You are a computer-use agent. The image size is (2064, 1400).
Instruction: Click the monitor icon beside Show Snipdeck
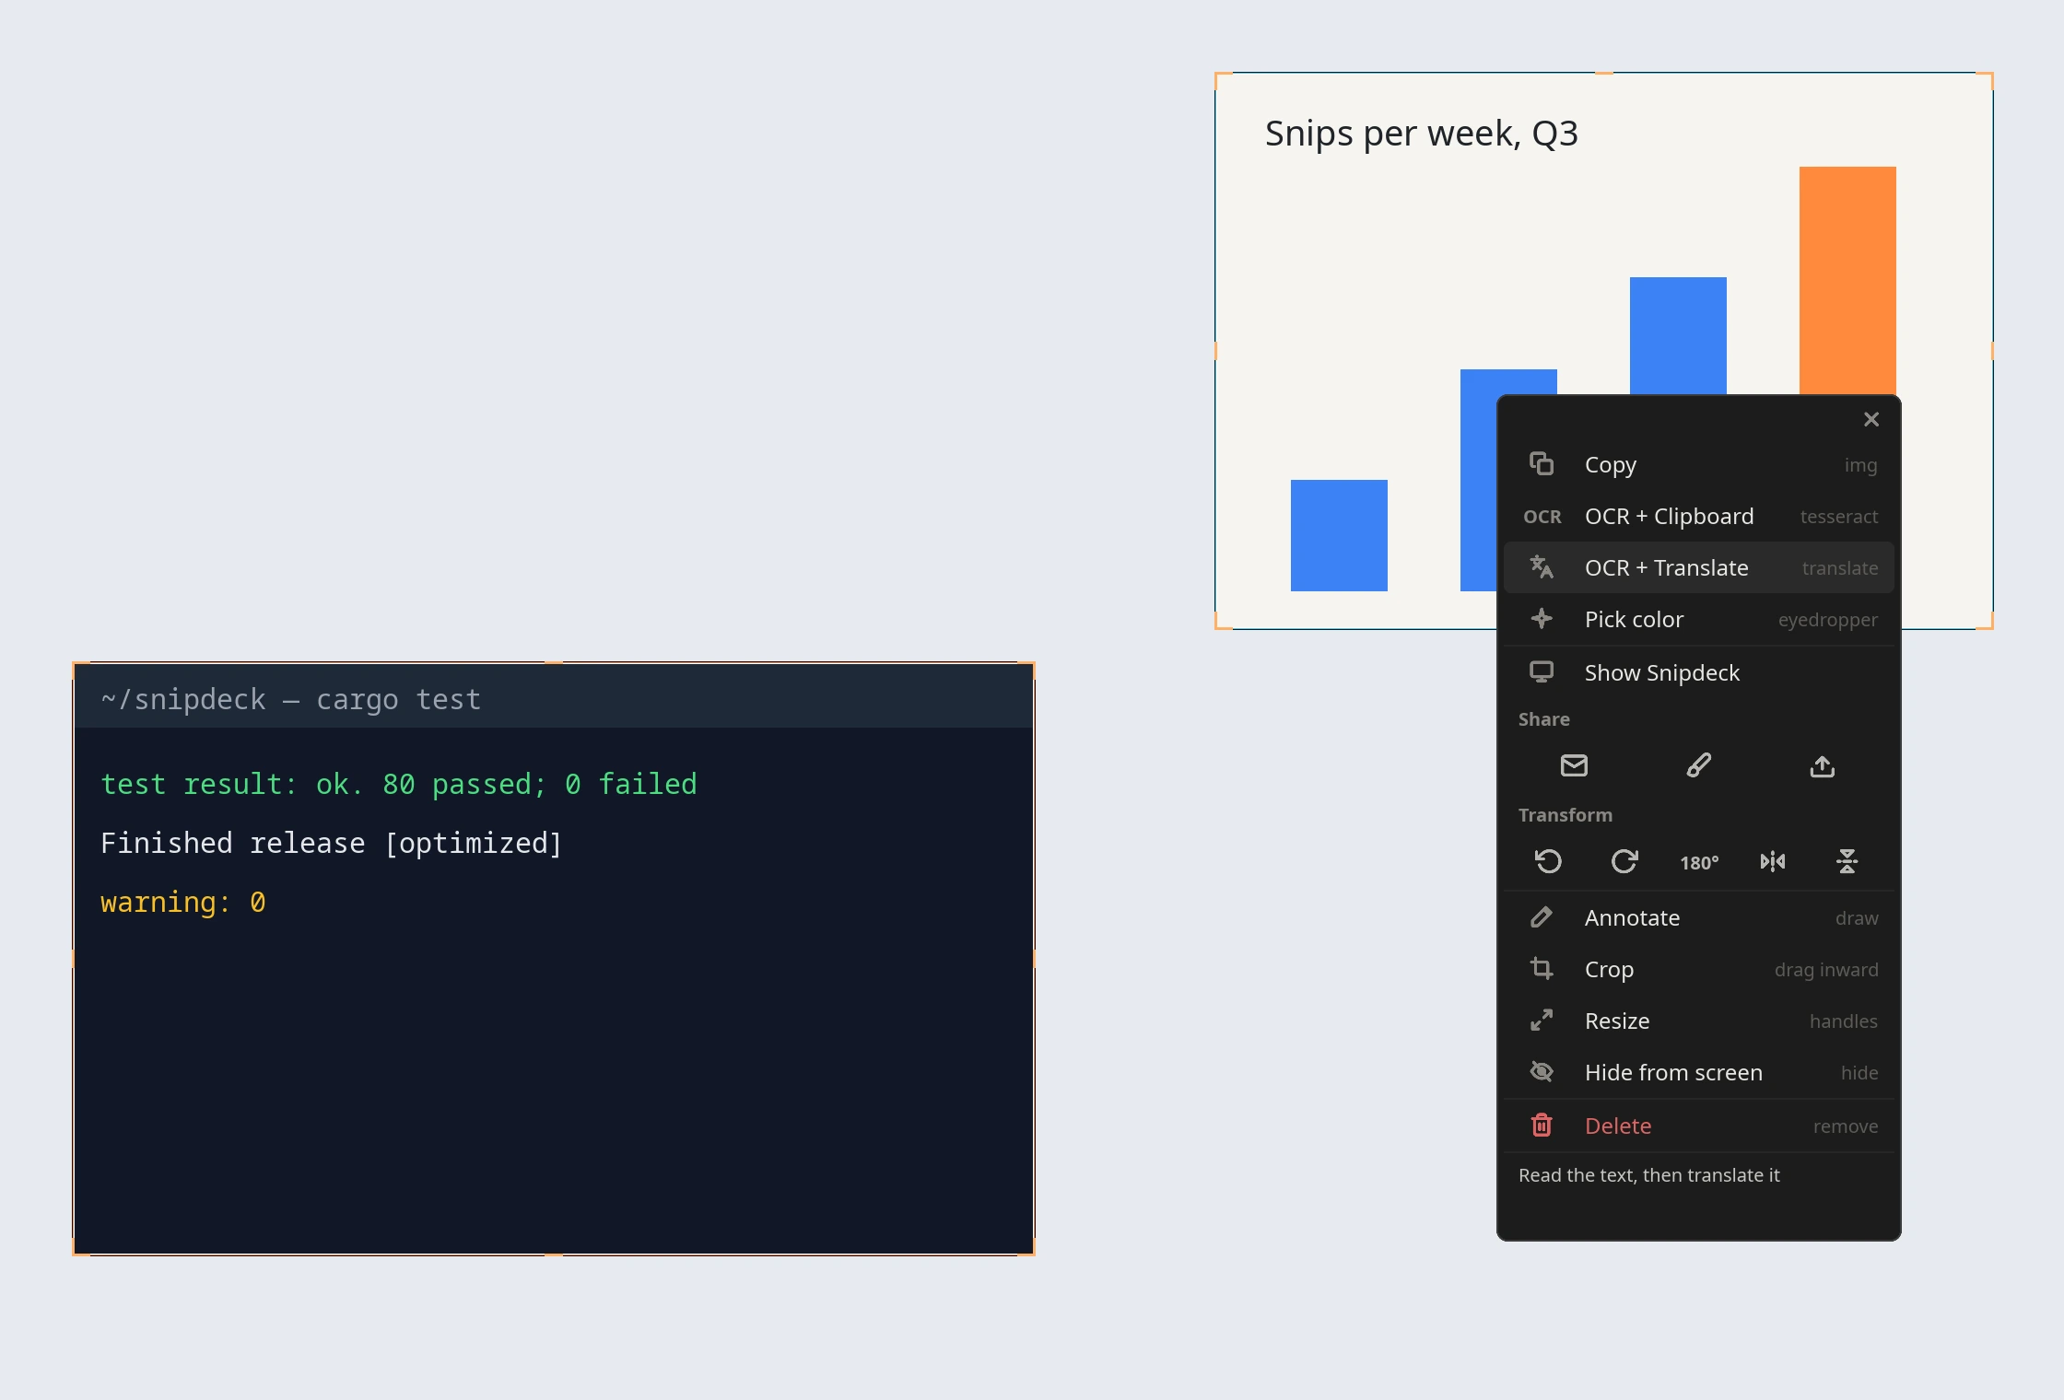pyautogui.click(x=1542, y=672)
